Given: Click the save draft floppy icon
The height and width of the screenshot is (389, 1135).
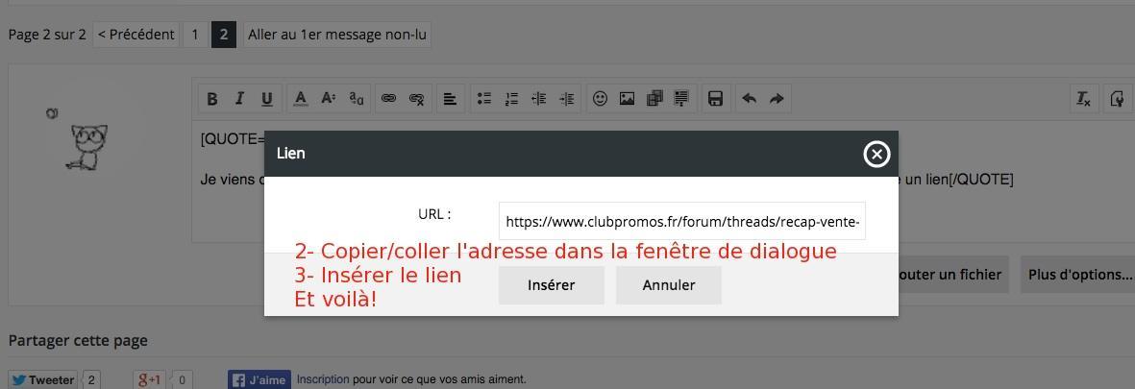Looking at the screenshot, I should point(715,99).
